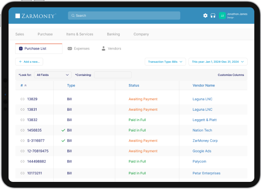This screenshot has width=261, height=189.
Task: Click the Containing text field
Action: (x=113, y=75)
